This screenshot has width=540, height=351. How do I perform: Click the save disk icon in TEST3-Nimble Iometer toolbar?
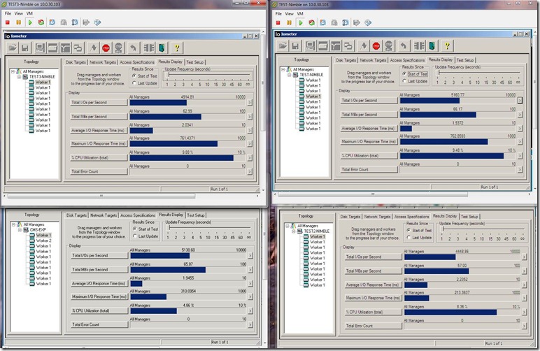[26, 48]
